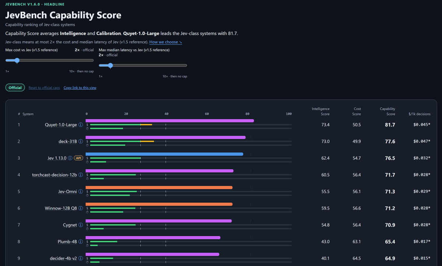Click the Max cost slider handle

(x=17, y=60)
